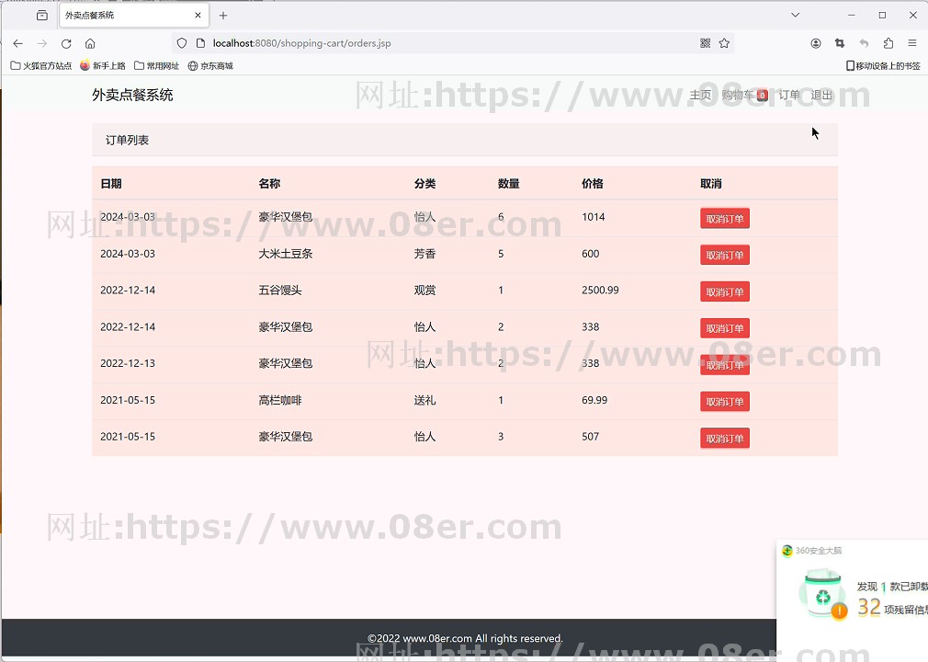Open the 常用网址 bookmark folder

point(157,65)
